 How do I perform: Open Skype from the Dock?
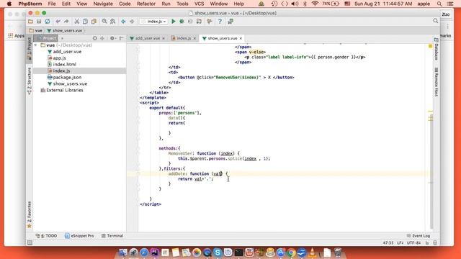[x=218, y=253]
